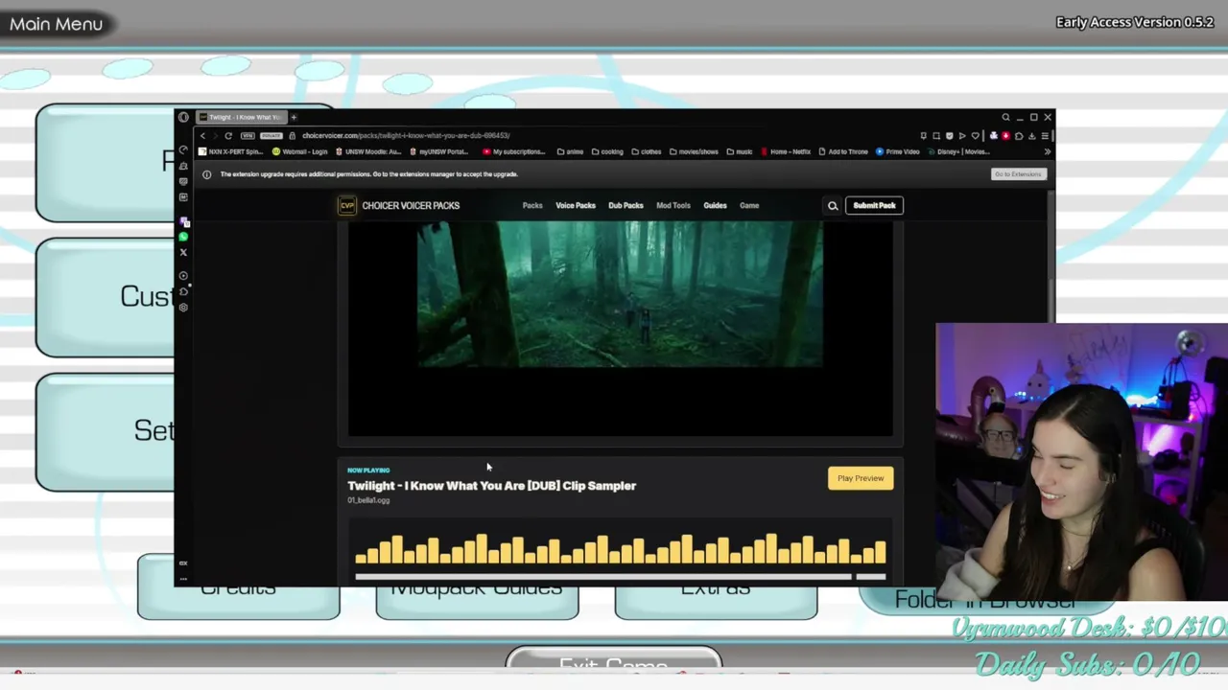Click the Play Preview button
Screen dimensions: 1228x690
(x=861, y=478)
